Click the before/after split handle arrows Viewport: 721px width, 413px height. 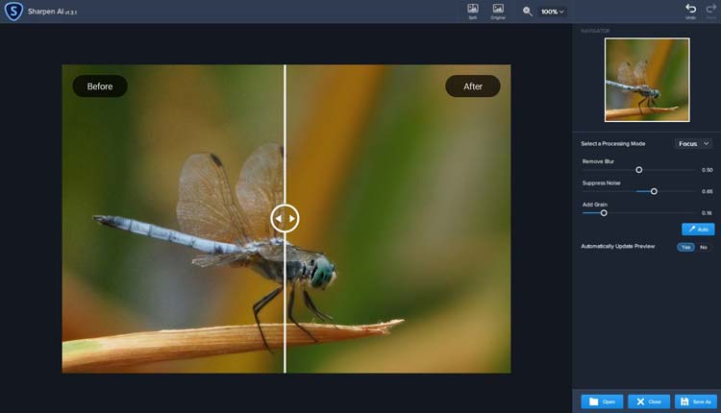tap(285, 218)
